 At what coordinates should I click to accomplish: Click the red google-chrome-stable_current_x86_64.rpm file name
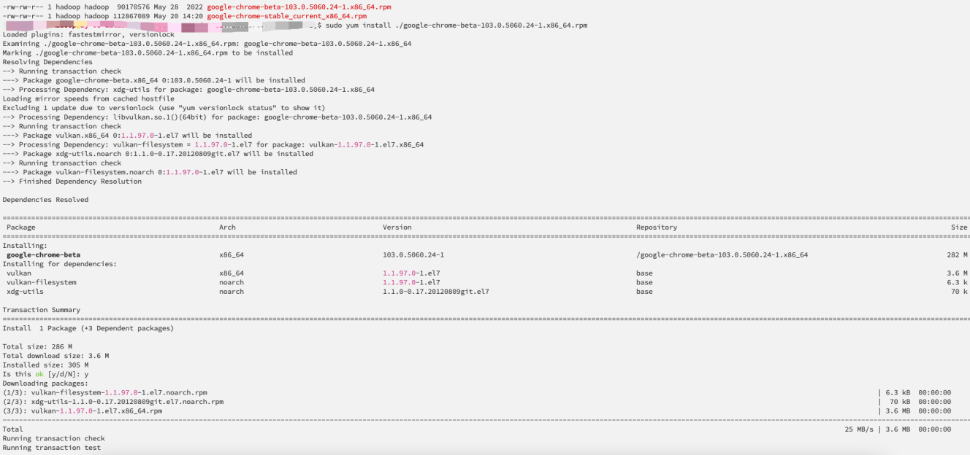pos(287,16)
